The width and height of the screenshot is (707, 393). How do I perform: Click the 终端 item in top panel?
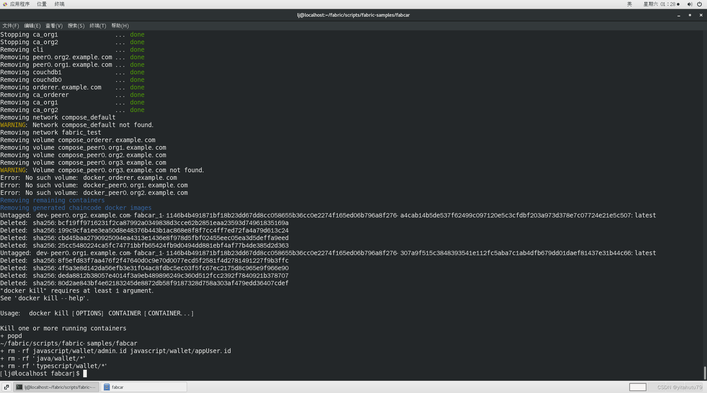tap(60, 4)
